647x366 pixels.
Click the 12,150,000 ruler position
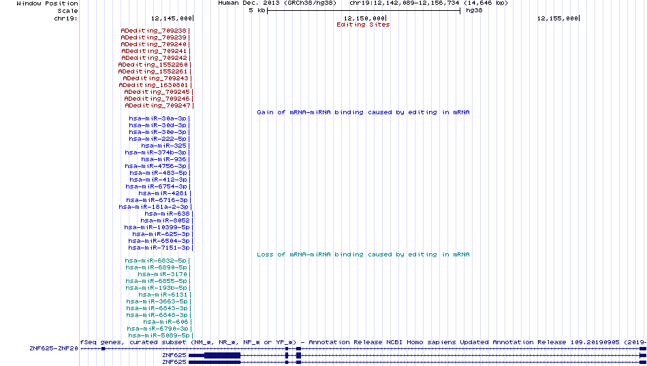(364, 18)
